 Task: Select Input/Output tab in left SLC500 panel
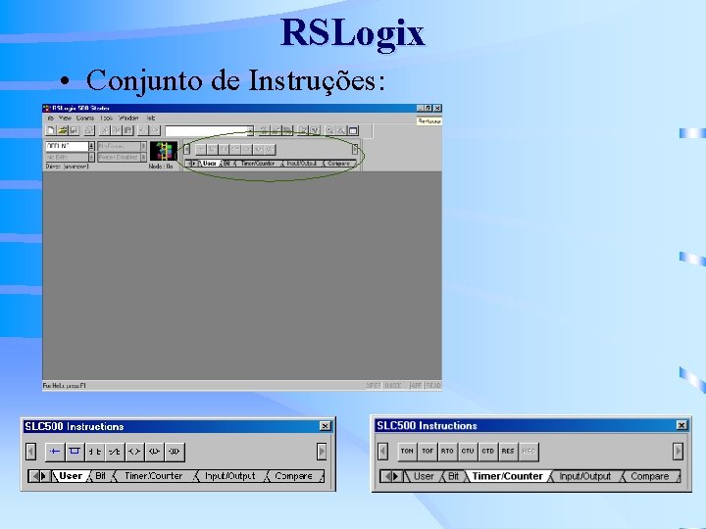229,476
